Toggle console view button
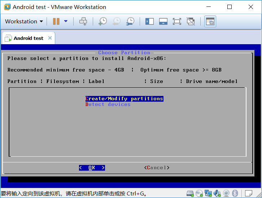The image size is (262, 198). pos(210,22)
